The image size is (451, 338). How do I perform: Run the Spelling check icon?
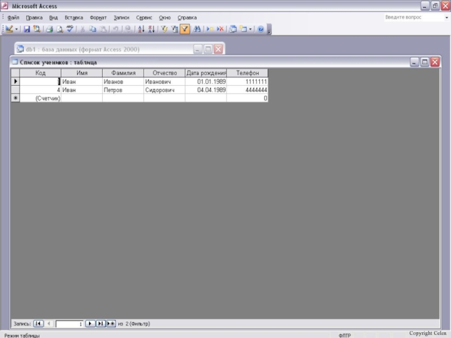coord(69,29)
